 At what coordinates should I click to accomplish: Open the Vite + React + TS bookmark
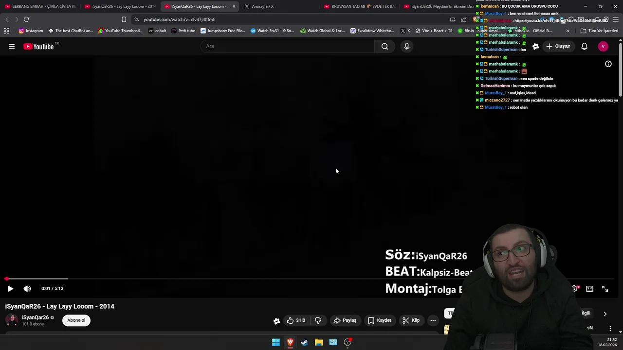(x=433, y=31)
